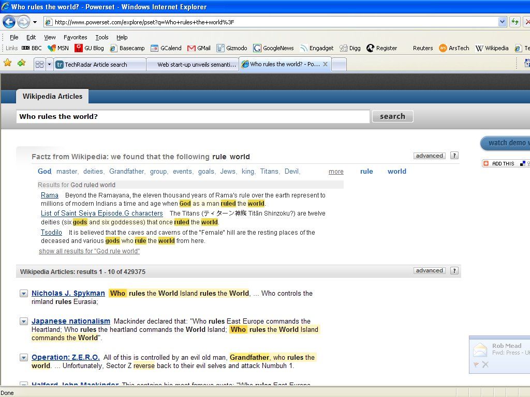Open the address bar dropdown arrow
The image size is (530, 397).
tap(502, 22)
